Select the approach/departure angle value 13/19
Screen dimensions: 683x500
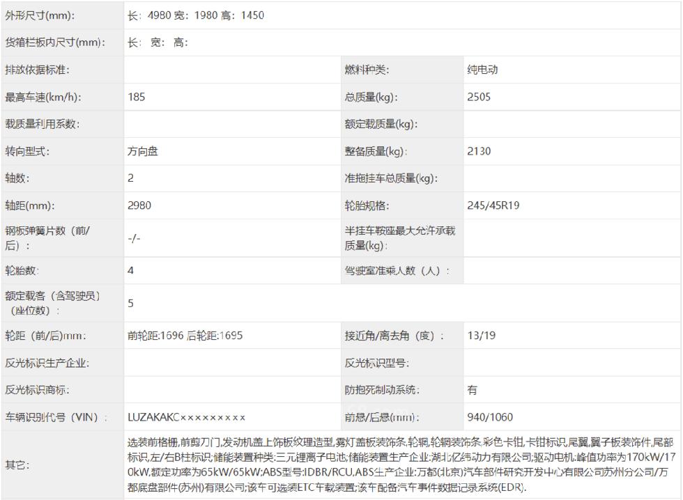[482, 336]
